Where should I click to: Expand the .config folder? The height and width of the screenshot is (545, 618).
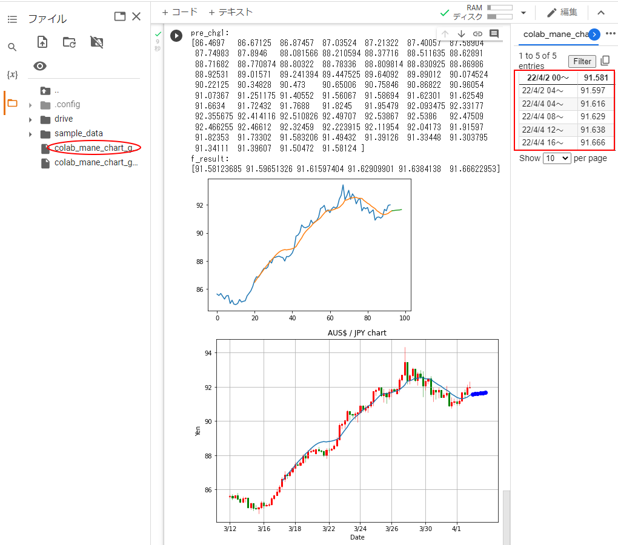point(30,105)
